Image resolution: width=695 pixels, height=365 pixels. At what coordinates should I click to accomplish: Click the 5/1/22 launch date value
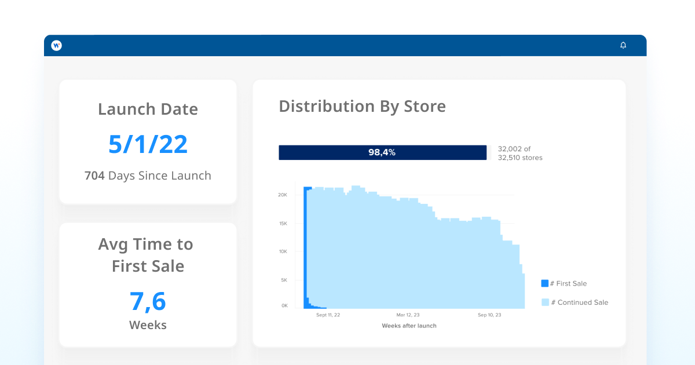tap(148, 144)
